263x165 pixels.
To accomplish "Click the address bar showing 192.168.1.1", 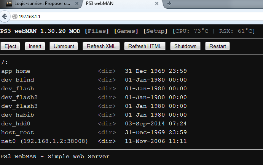I will [x=114, y=17].
